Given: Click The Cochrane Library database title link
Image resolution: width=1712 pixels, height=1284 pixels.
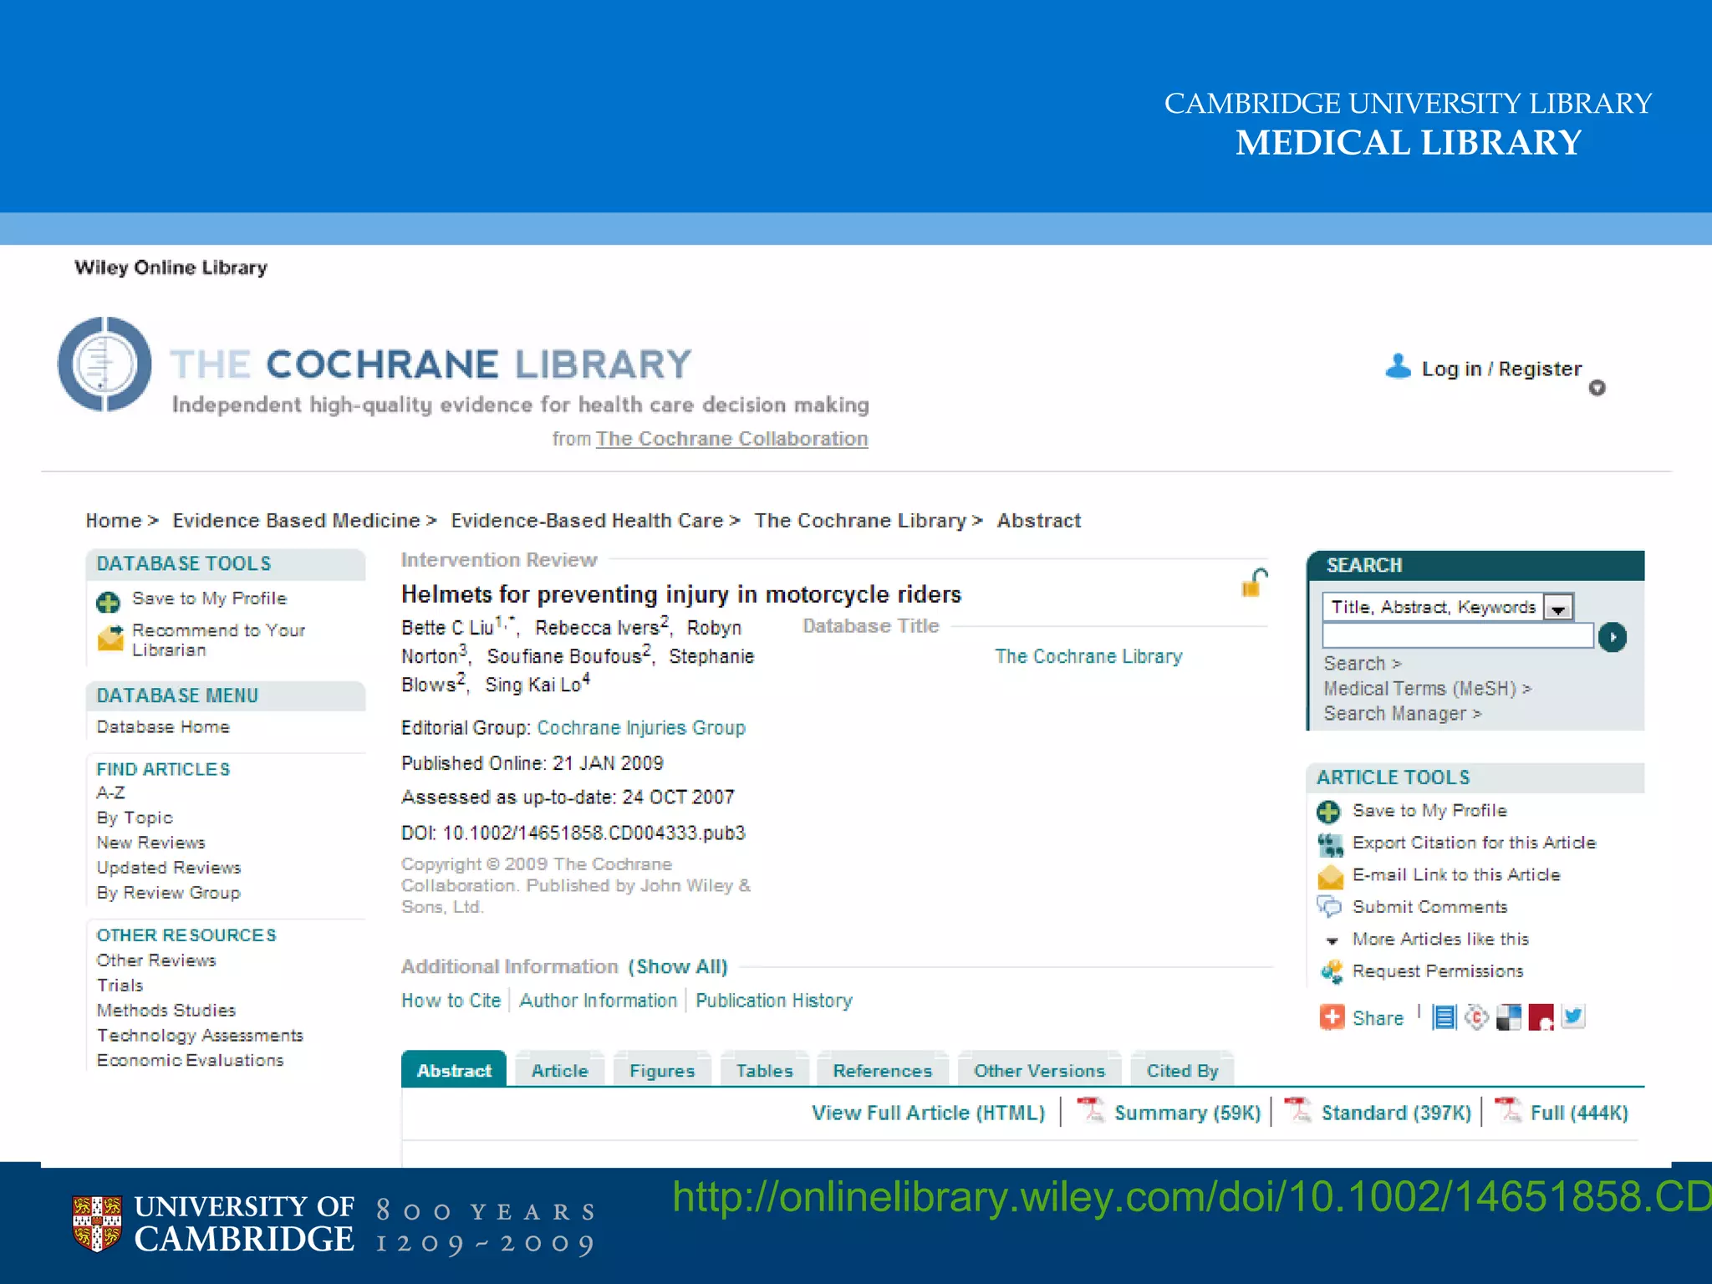Looking at the screenshot, I should coord(1088,656).
